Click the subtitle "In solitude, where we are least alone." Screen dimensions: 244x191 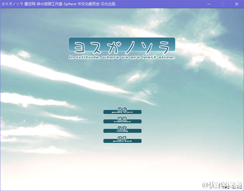click(x=122, y=57)
